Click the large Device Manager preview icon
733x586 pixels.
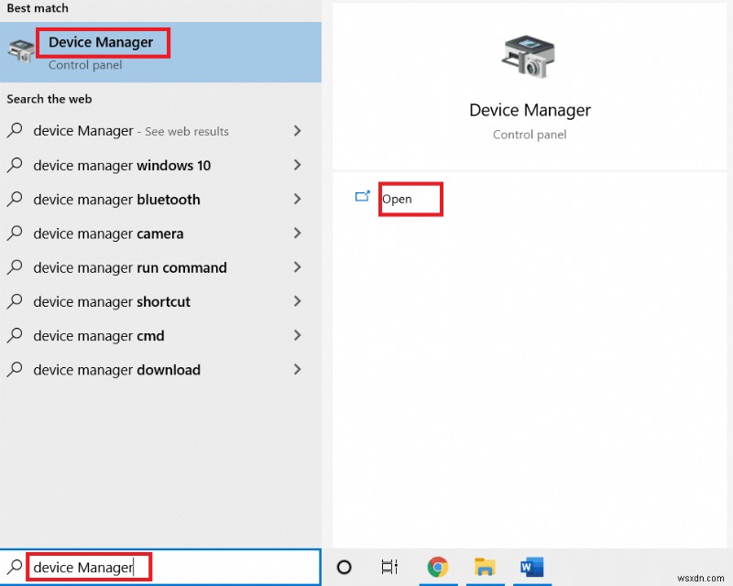[x=530, y=57]
